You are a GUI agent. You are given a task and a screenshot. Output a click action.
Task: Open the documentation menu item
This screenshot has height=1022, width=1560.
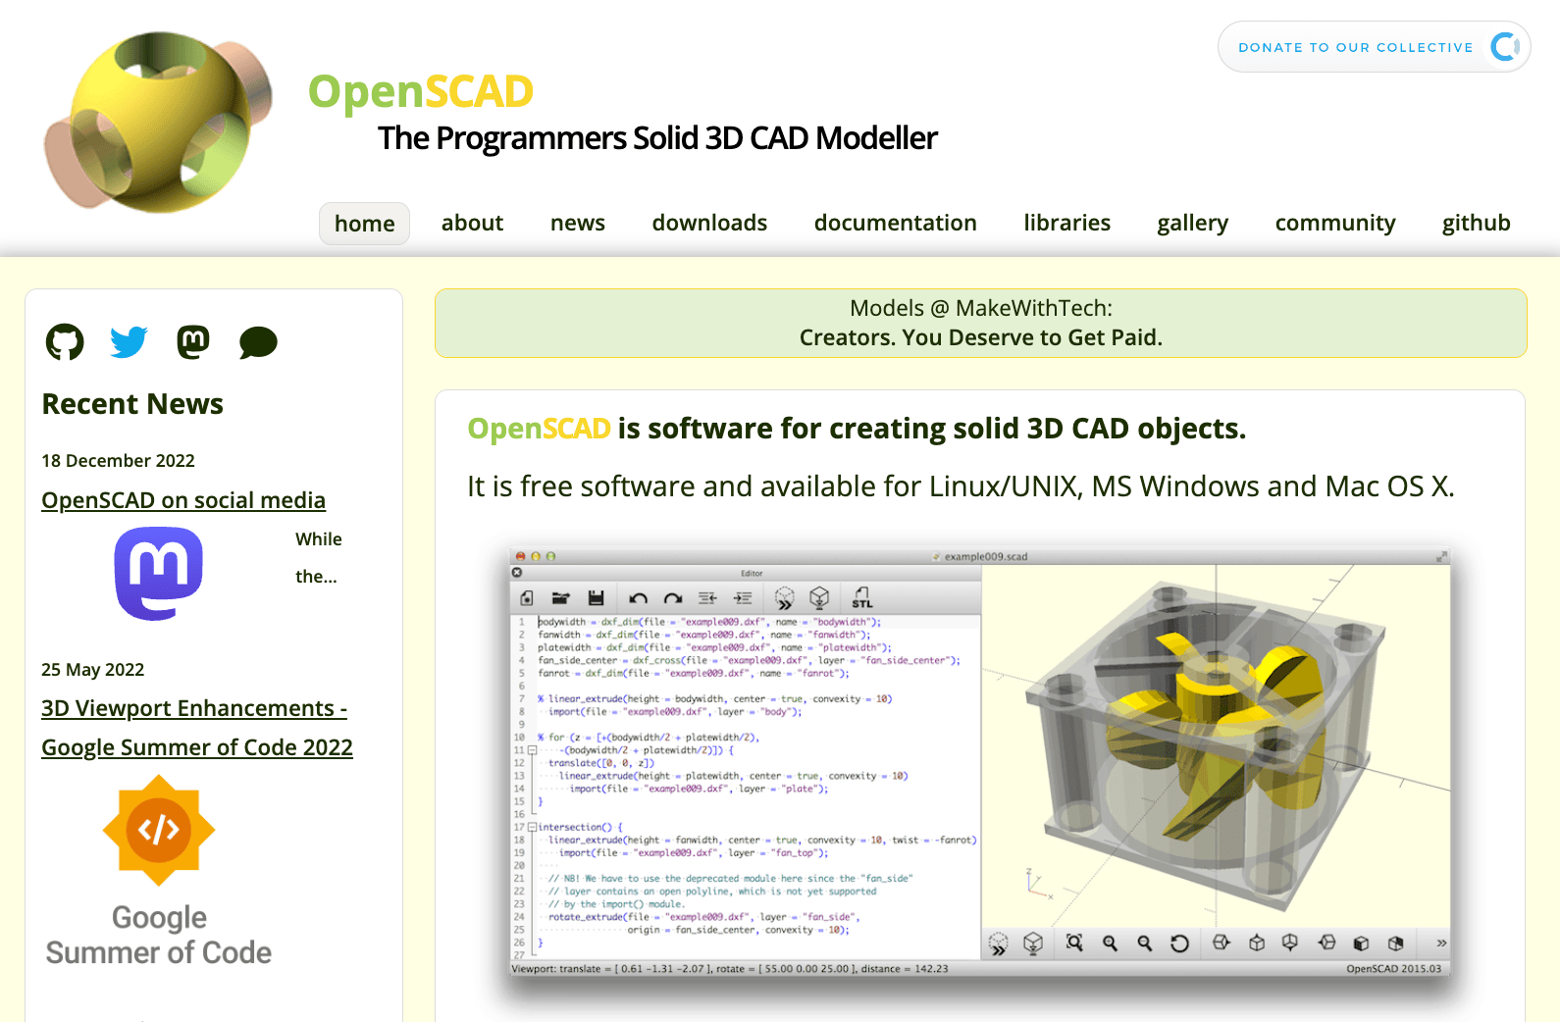click(895, 224)
